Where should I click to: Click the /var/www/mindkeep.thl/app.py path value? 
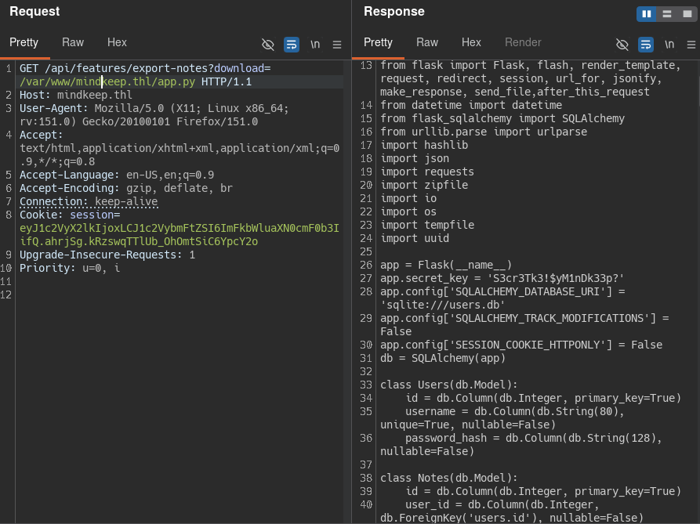coord(107,81)
